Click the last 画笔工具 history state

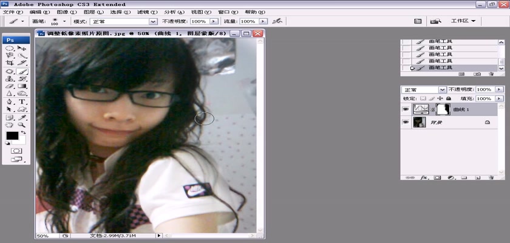click(441, 67)
